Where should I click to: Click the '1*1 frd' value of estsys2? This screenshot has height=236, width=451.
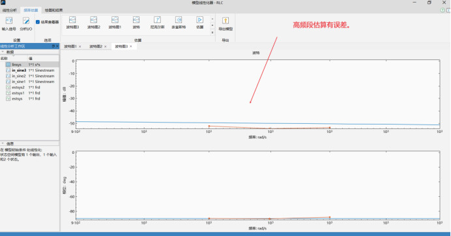coord(35,87)
